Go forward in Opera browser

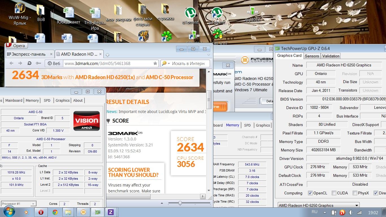(x=20, y=63)
